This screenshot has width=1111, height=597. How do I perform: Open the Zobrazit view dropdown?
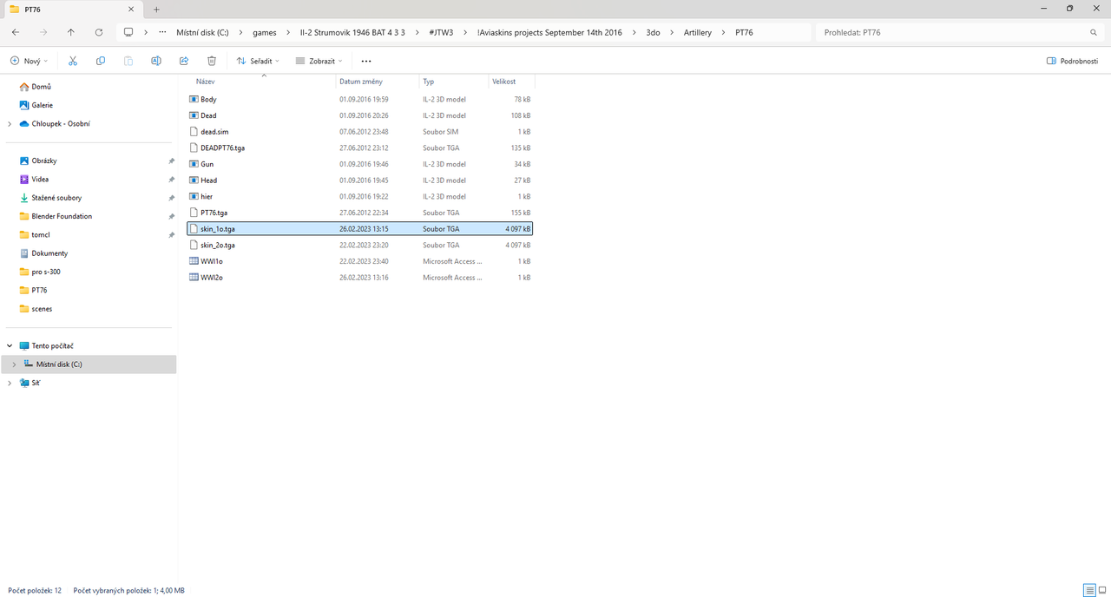(319, 61)
